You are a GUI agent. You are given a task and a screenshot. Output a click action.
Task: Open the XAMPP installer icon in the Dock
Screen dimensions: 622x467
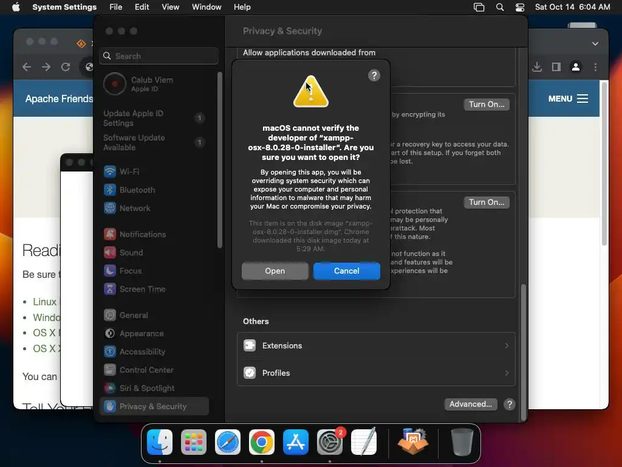(413, 442)
